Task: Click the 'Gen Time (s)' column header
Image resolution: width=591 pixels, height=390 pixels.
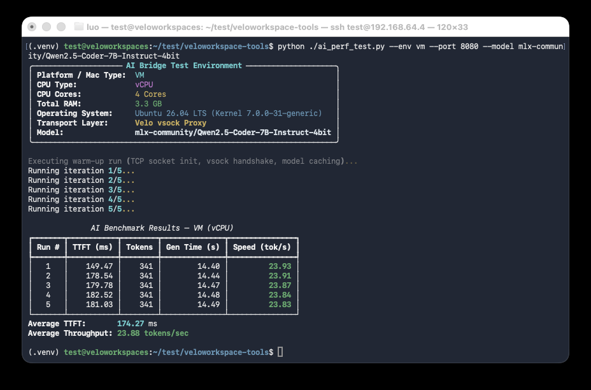Action: coord(192,247)
